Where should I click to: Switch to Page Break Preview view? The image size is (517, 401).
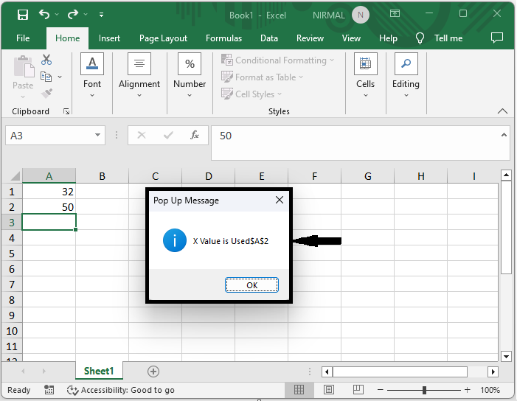tap(359, 390)
